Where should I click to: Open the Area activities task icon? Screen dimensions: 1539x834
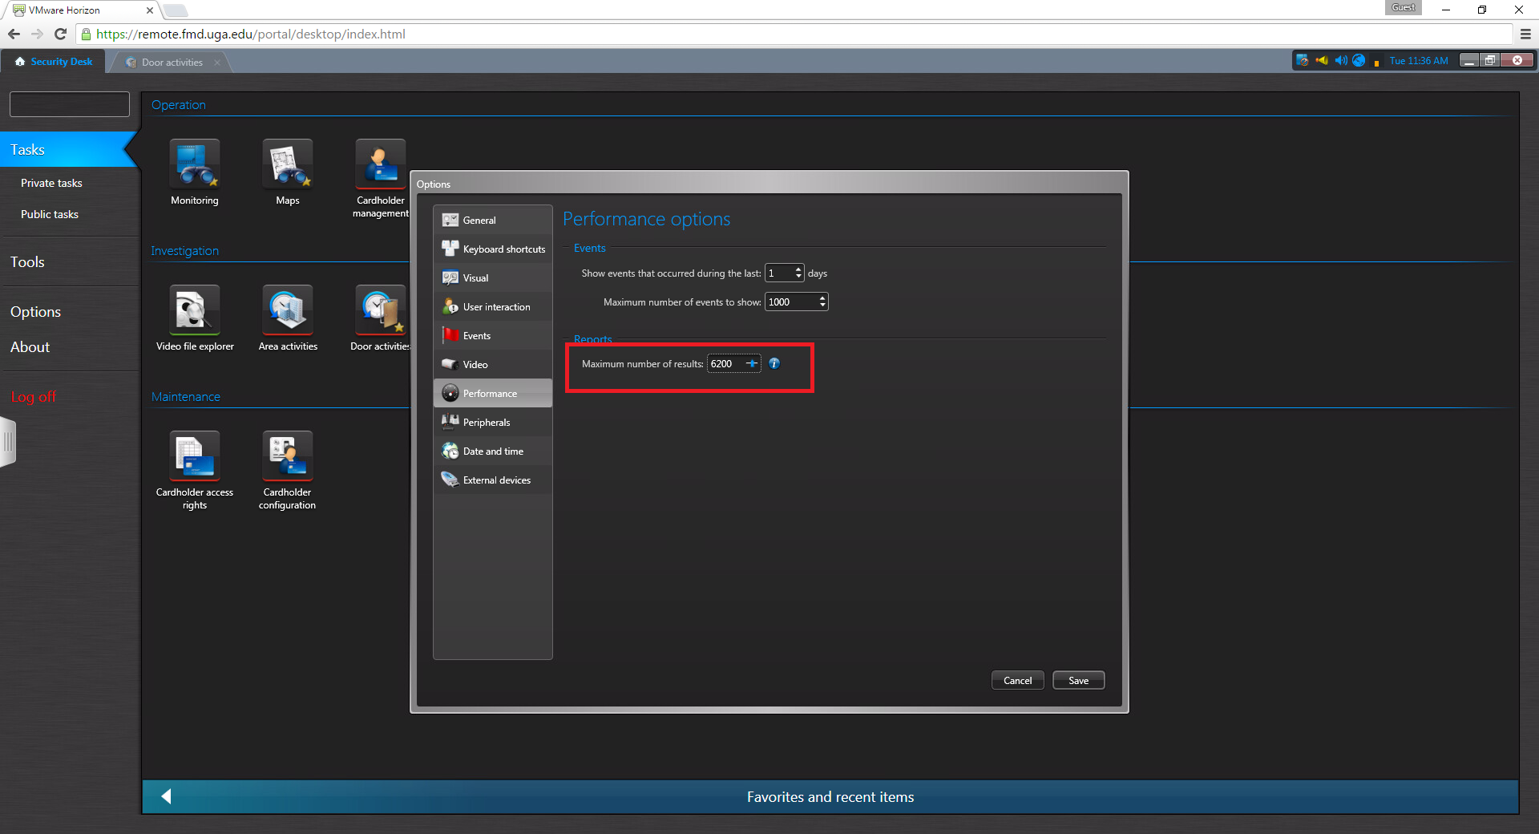click(287, 310)
